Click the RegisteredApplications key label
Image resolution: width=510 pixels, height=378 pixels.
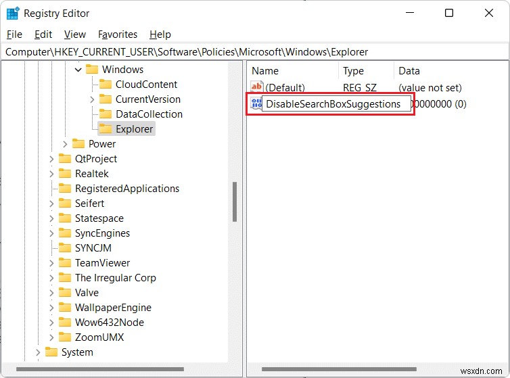point(127,189)
